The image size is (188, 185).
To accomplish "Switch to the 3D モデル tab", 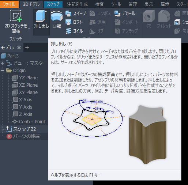I will 31,4.
